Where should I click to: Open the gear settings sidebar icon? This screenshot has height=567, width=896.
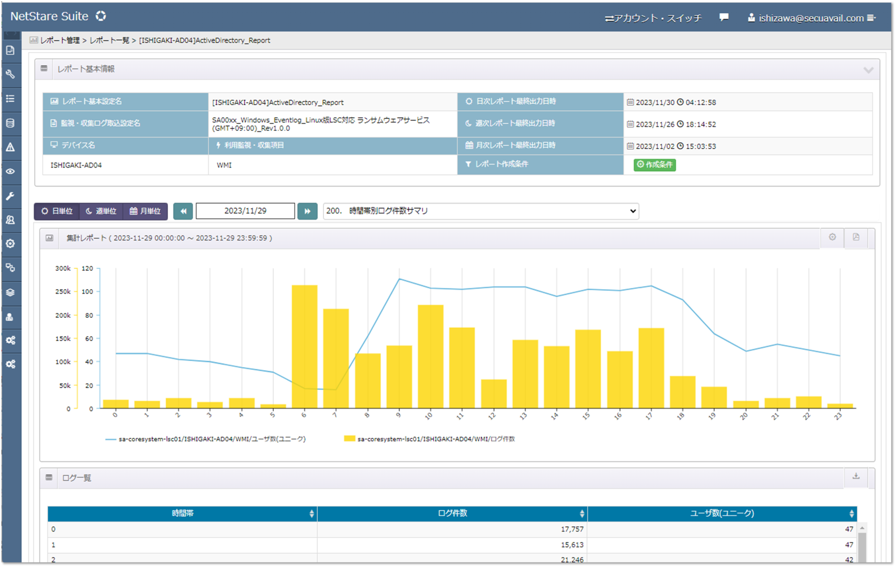point(10,244)
